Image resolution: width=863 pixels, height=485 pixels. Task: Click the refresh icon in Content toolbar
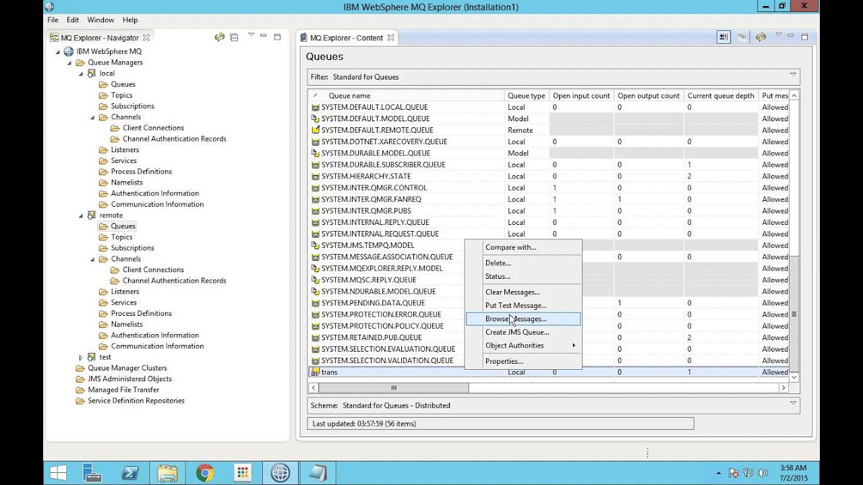tap(761, 38)
